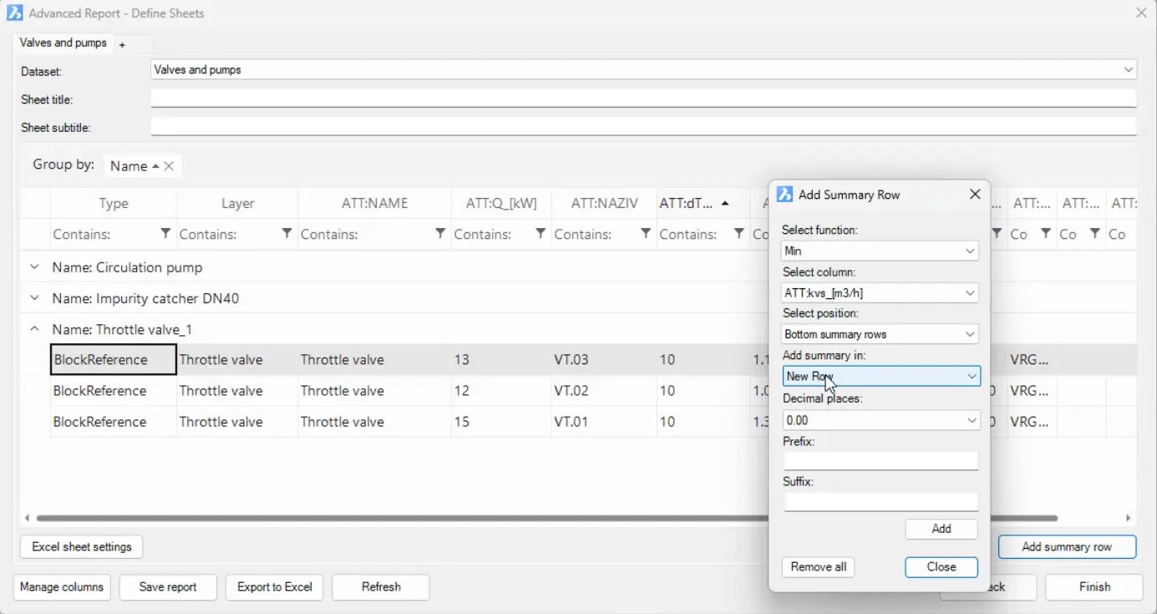Open the Decimal places dropdown
Image resolution: width=1157 pixels, height=614 pixels.
click(x=880, y=420)
